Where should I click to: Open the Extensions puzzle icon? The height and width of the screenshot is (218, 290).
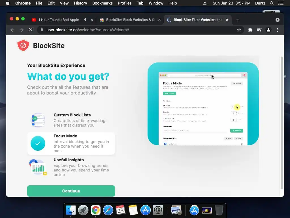[x=250, y=30]
